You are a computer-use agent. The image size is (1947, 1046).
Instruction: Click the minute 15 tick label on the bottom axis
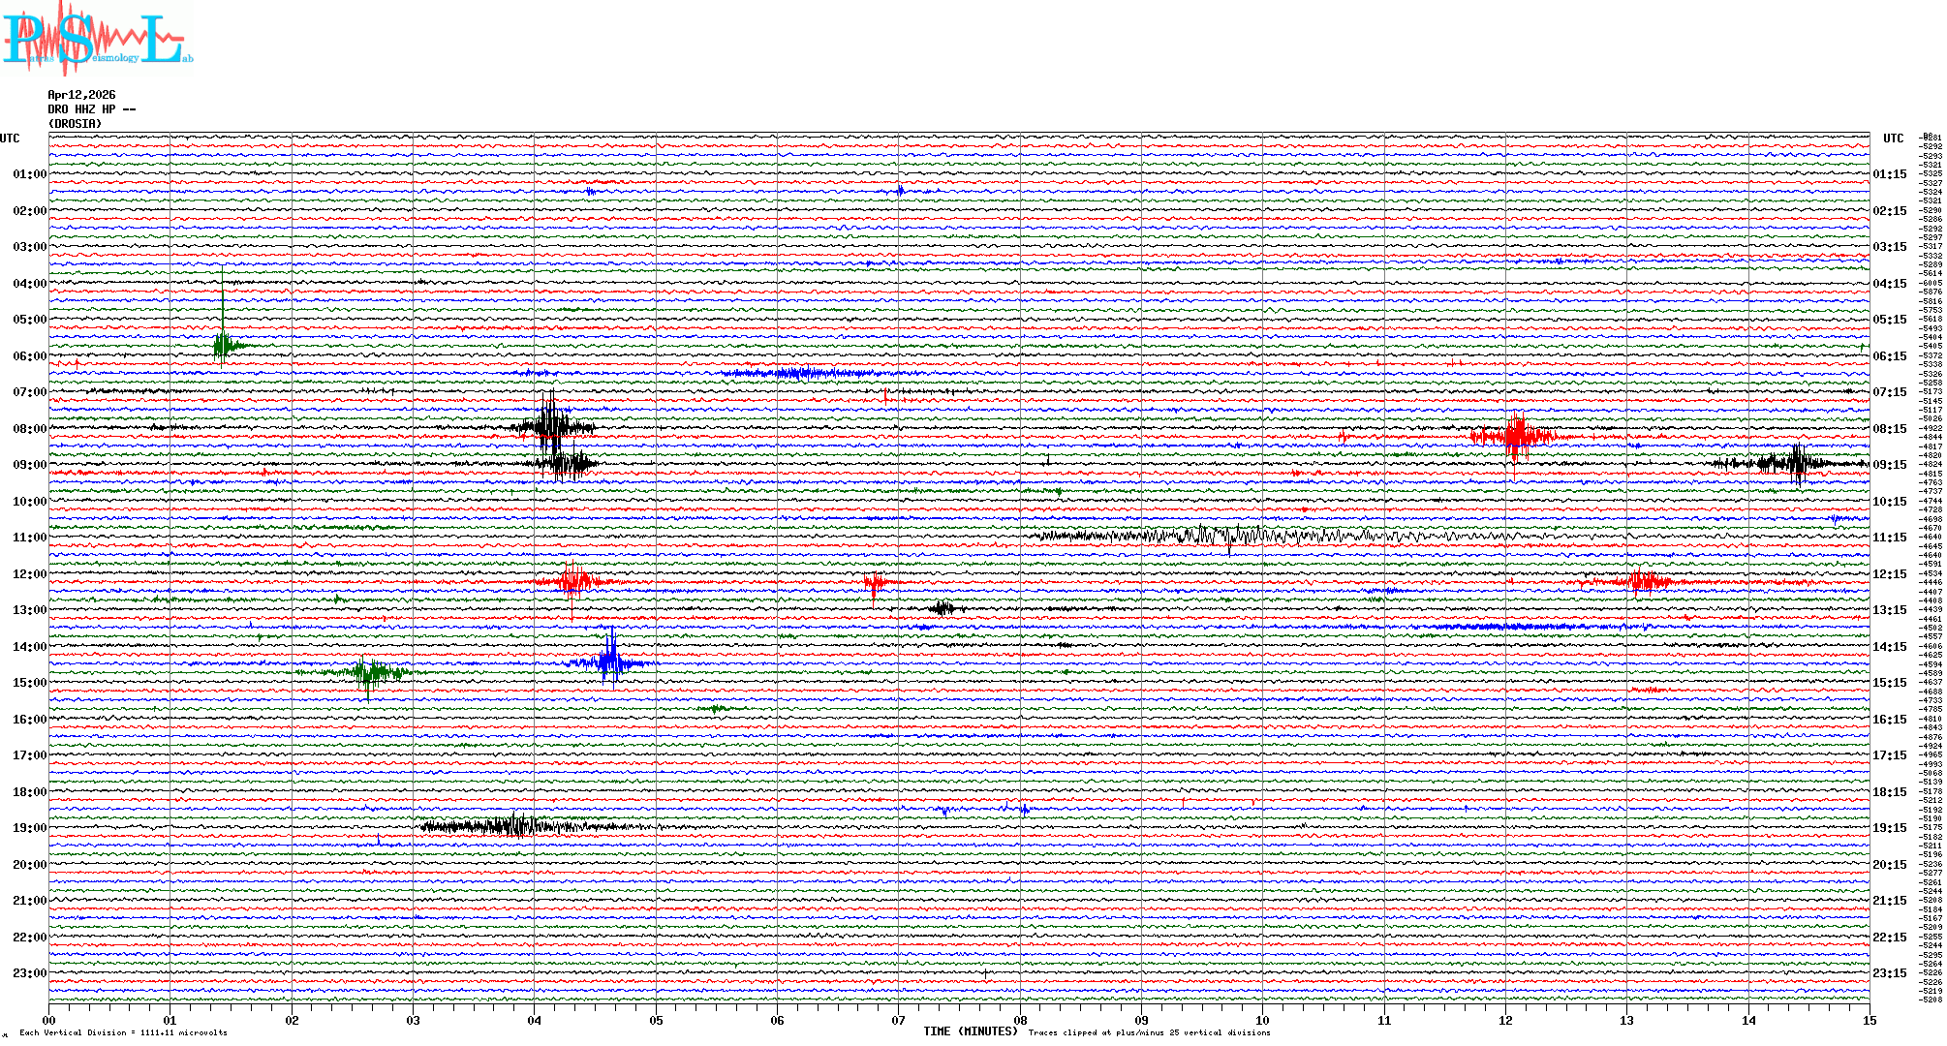pos(1869,1020)
